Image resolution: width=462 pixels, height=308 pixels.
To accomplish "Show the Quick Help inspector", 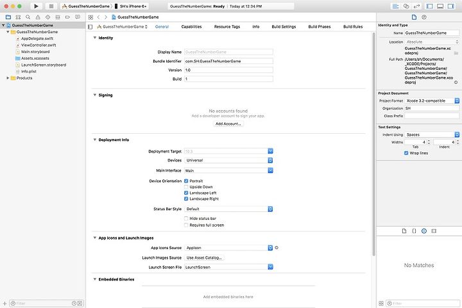I will coord(424,17).
